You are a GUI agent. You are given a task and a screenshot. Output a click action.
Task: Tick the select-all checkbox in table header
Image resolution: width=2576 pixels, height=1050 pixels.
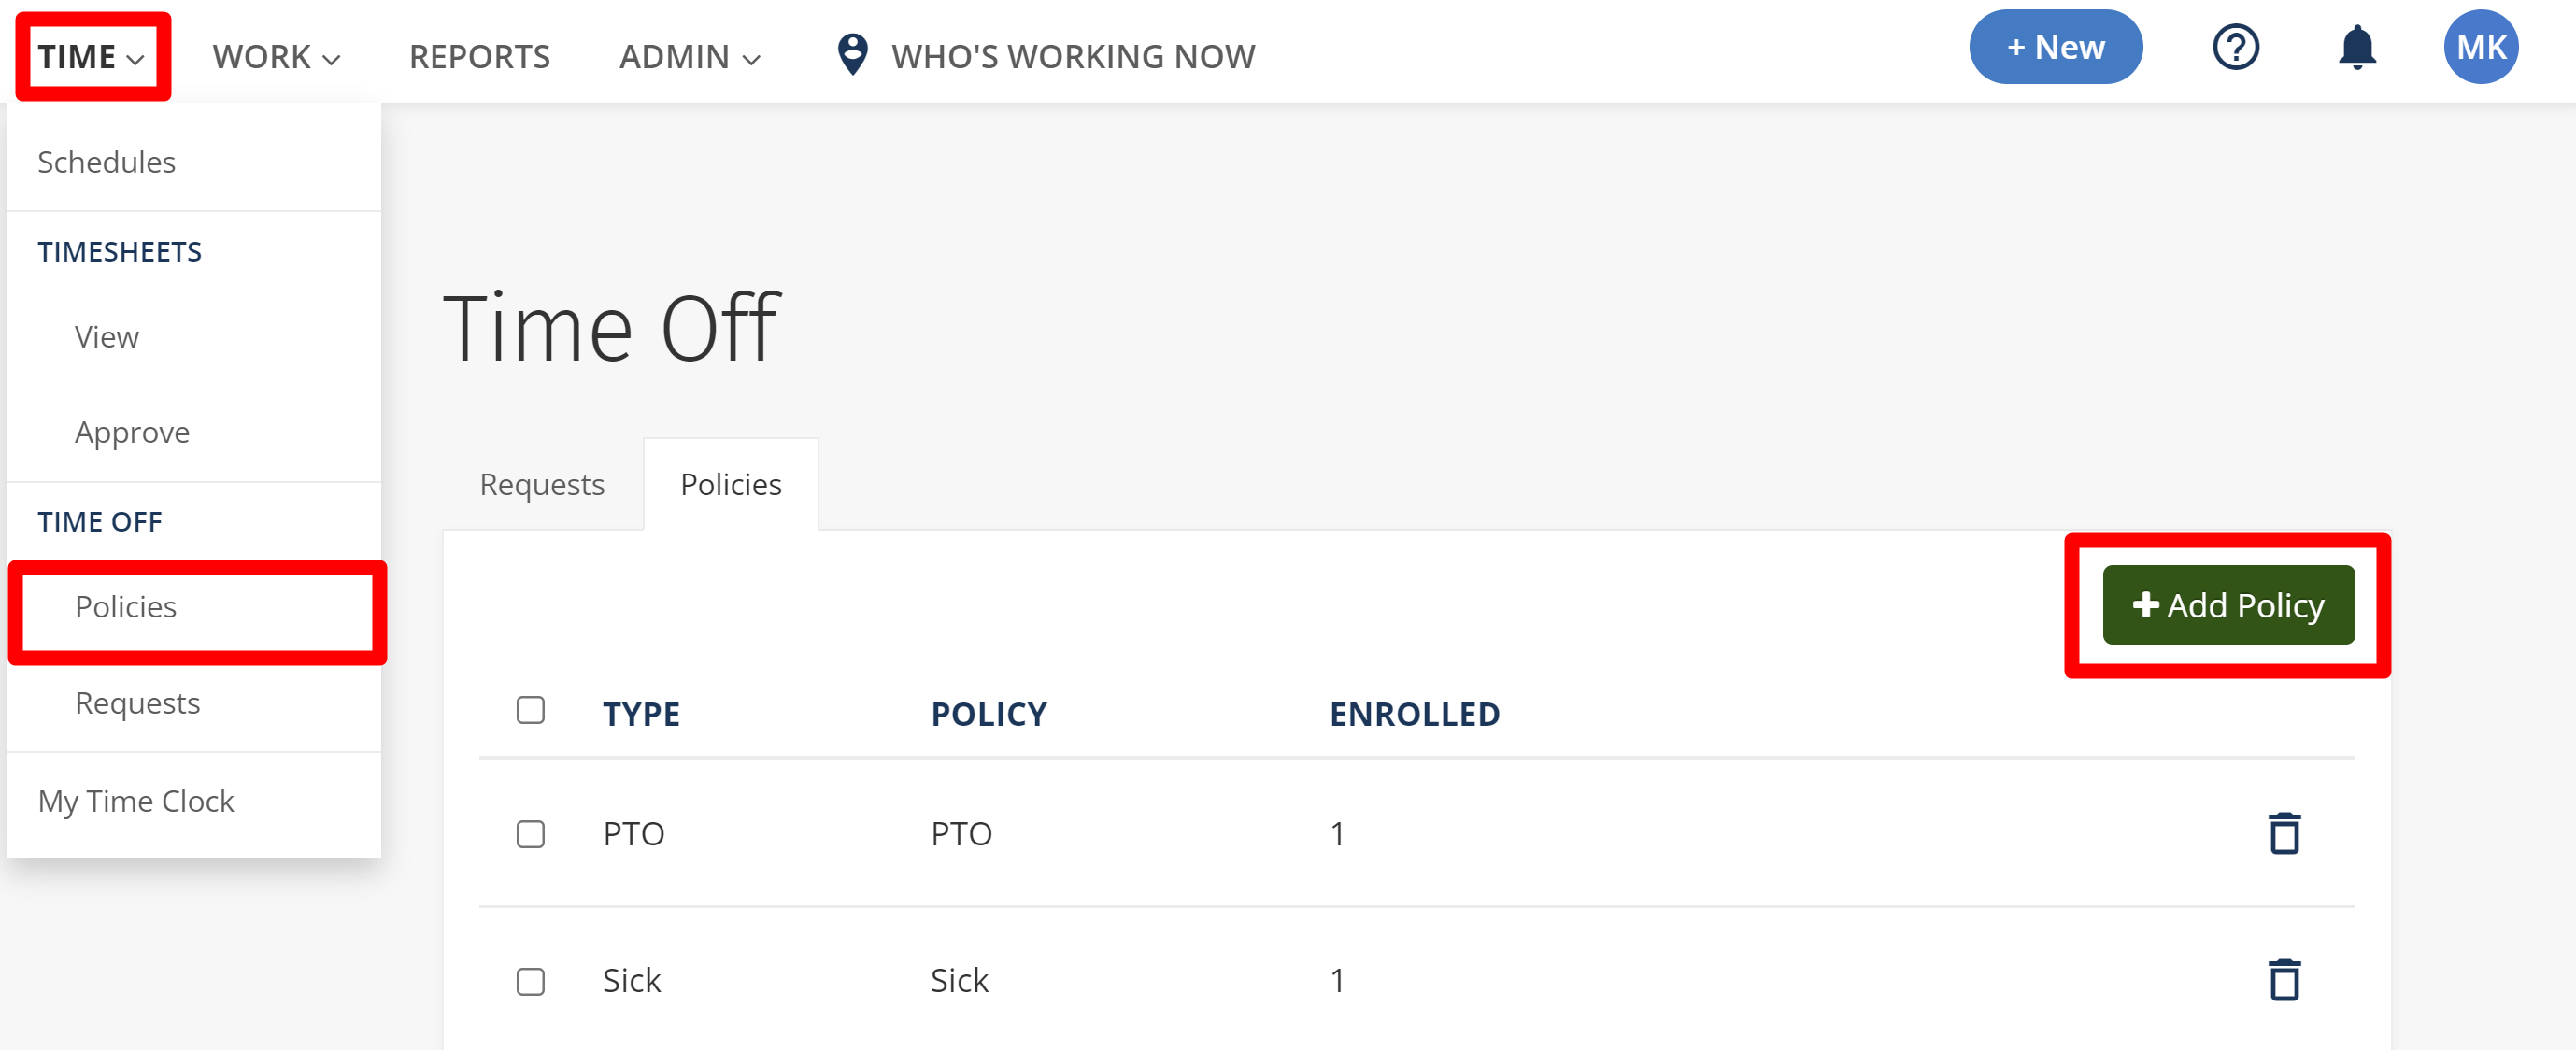point(530,710)
